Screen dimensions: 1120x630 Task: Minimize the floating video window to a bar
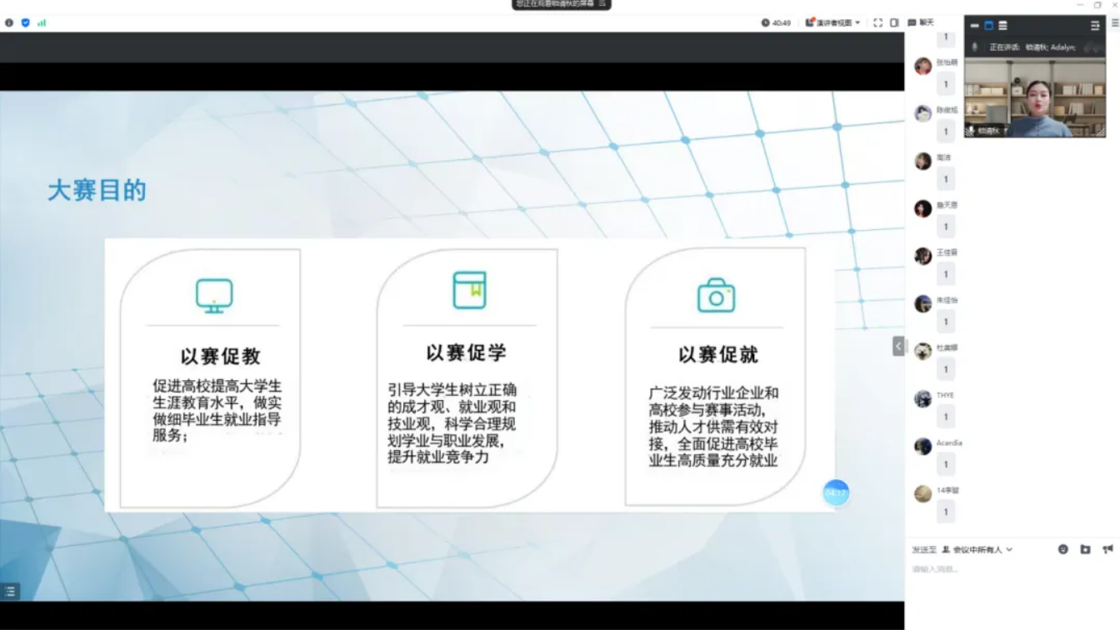(974, 26)
